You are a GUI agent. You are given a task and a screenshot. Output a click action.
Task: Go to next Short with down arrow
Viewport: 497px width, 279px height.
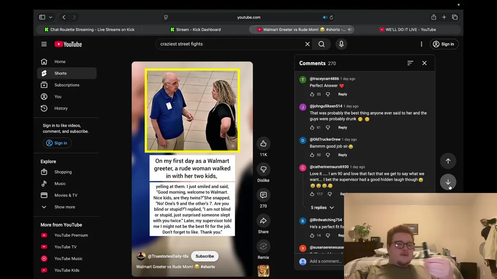(x=448, y=182)
